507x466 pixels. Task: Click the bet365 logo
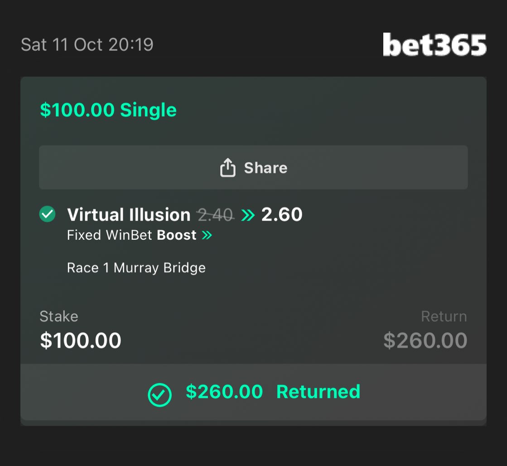[434, 45]
